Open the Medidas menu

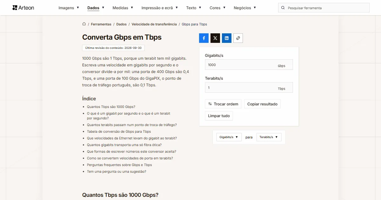pyautogui.click(x=123, y=8)
